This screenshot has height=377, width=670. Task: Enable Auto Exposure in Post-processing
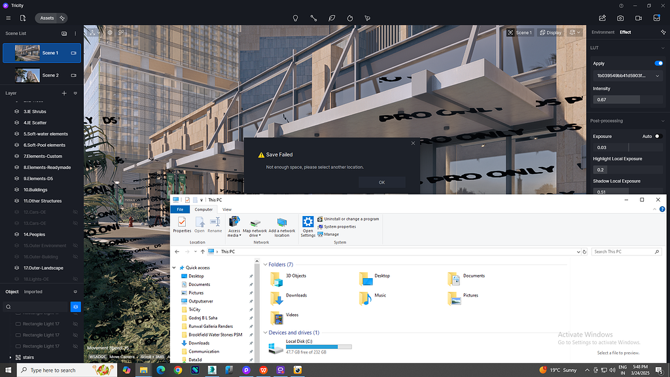click(x=659, y=136)
